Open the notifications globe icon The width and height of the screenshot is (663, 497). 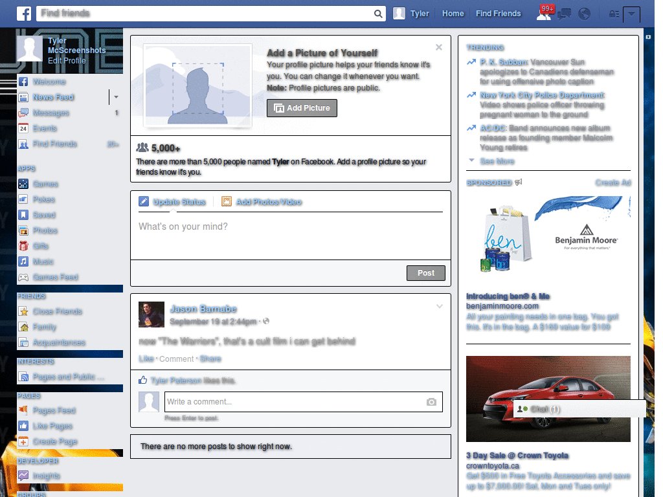584,14
